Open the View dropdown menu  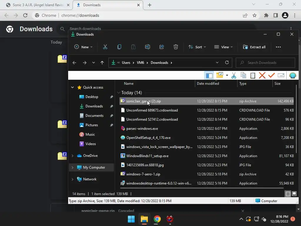coord(223,47)
